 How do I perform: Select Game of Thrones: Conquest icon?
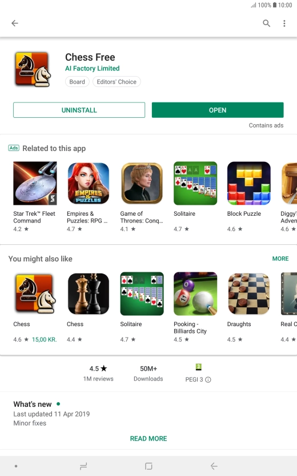click(142, 183)
